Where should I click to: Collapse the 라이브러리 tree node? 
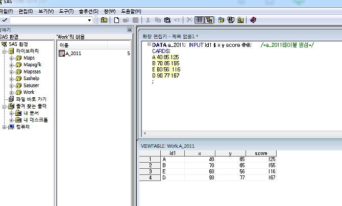coord(5,51)
